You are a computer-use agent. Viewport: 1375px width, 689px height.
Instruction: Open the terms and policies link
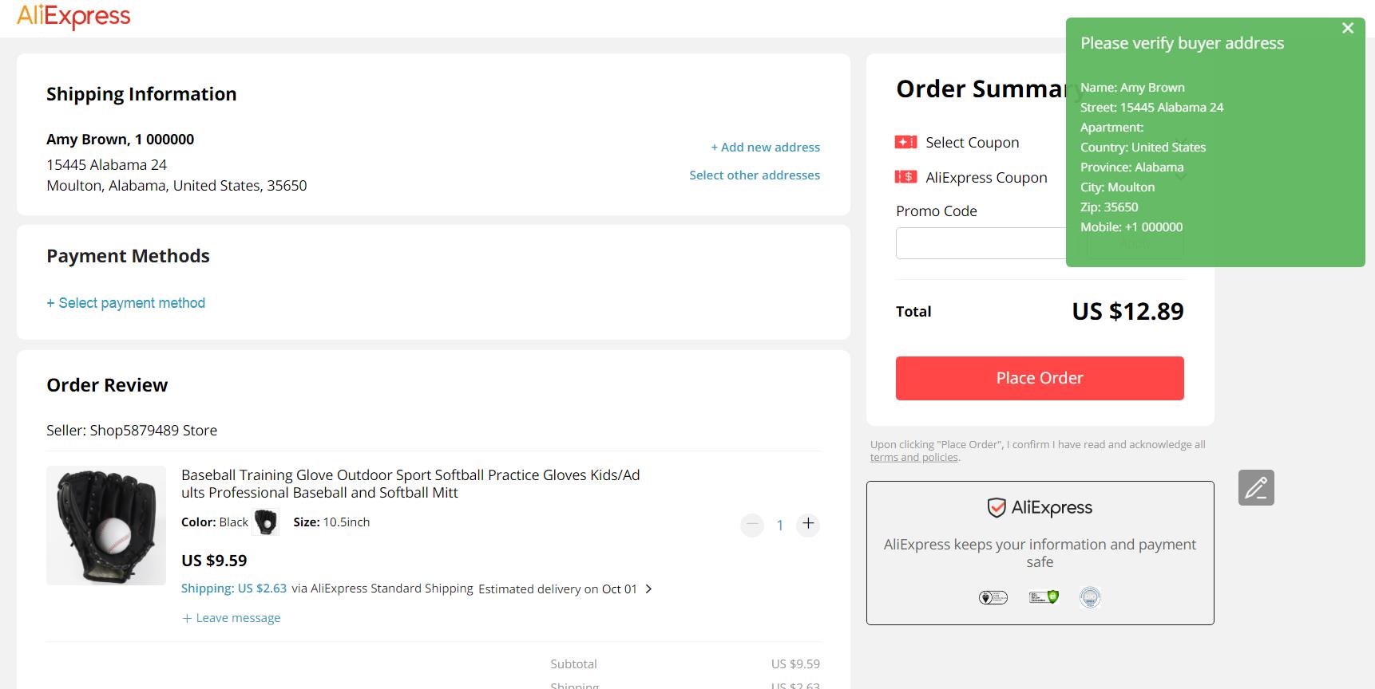(913, 458)
